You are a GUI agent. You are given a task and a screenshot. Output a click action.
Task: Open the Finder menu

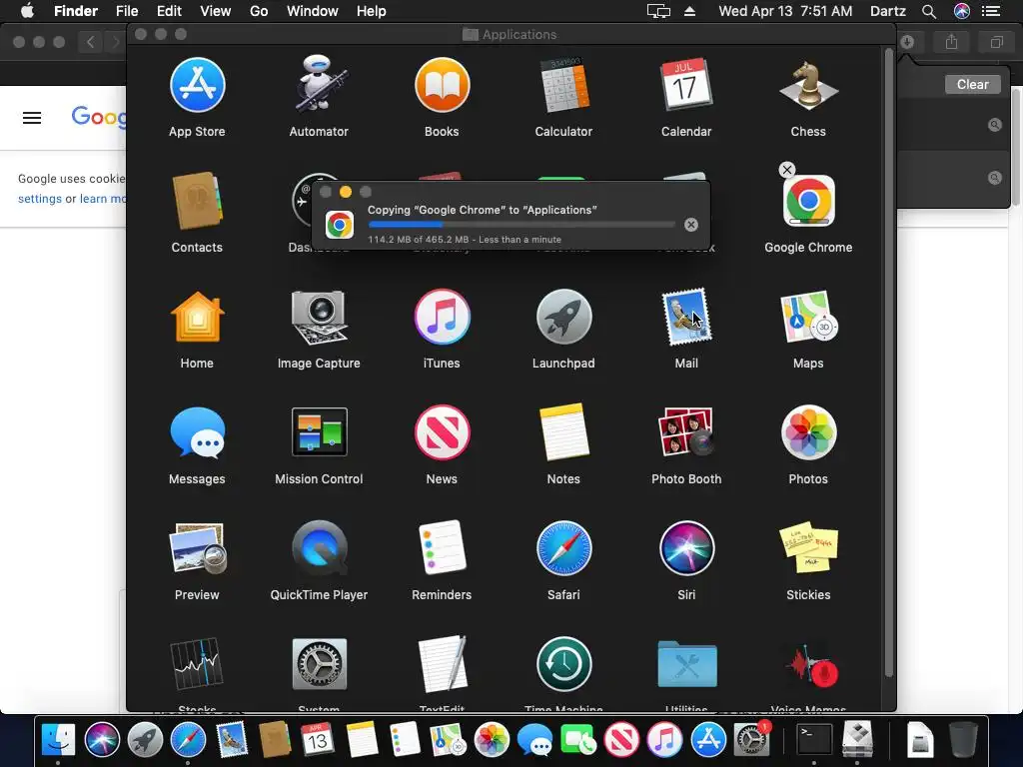tap(76, 11)
